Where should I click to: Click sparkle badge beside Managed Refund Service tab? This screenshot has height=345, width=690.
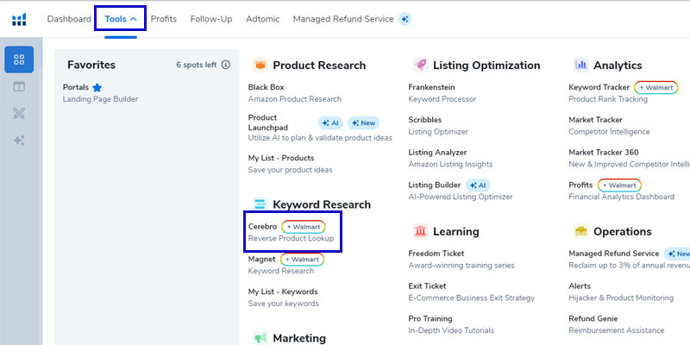(x=405, y=19)
